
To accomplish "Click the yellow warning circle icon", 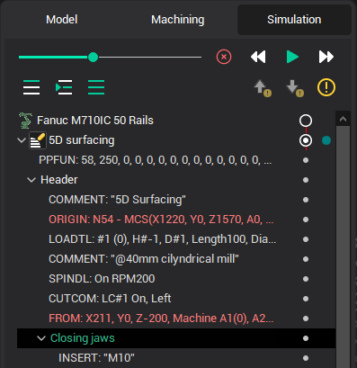I will click(x=326, y=87).
